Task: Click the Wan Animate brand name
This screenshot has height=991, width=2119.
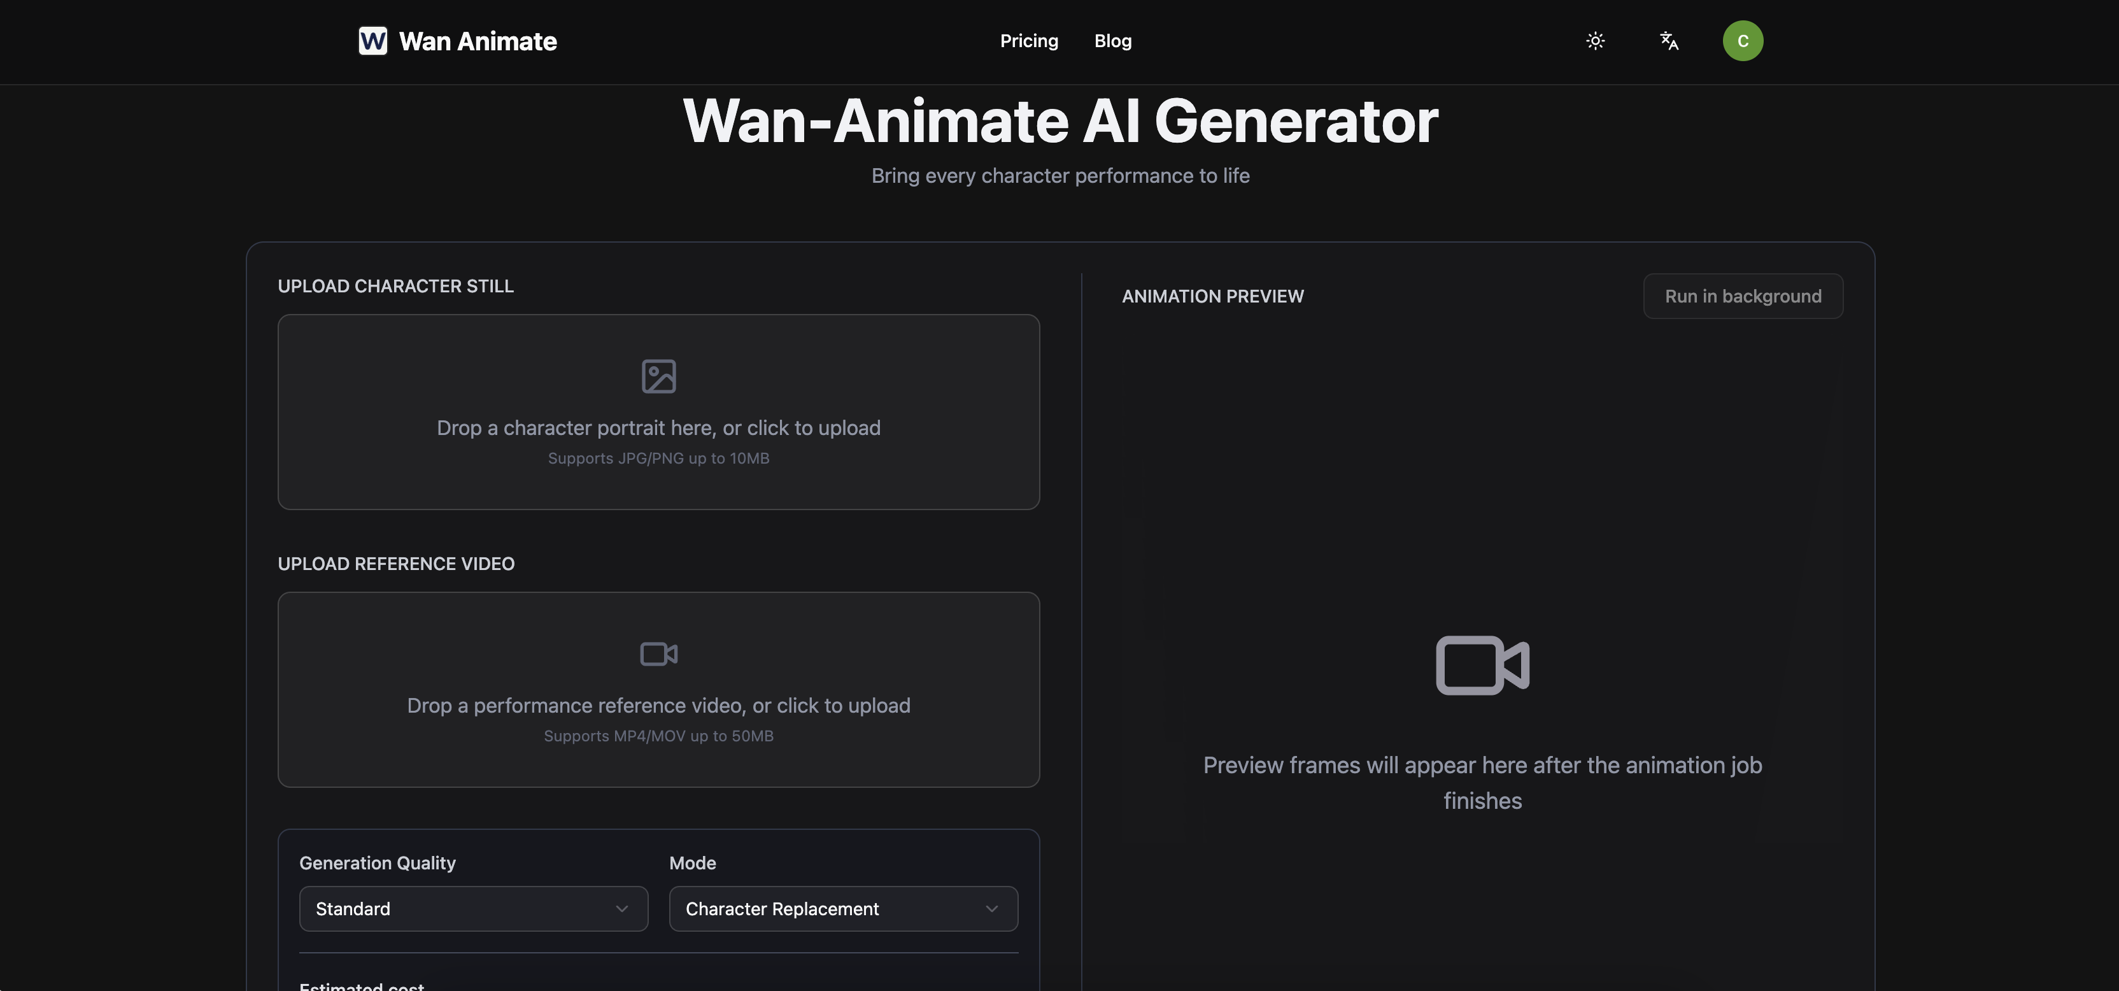Action: click(x=477, y=41)
